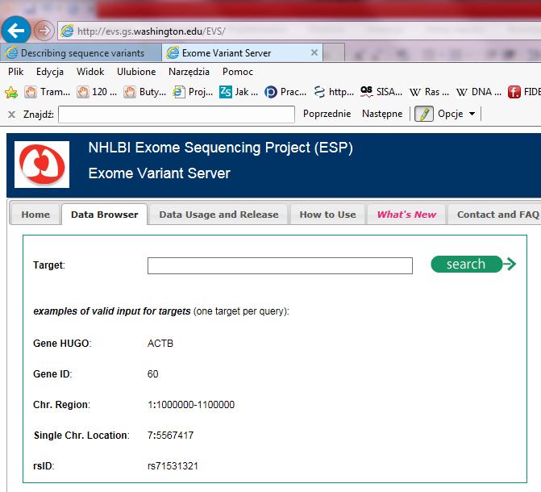Viewport: 541px width, 492px height.
Task: Click the Single Chr. Location label
Action: pos(81,436)
